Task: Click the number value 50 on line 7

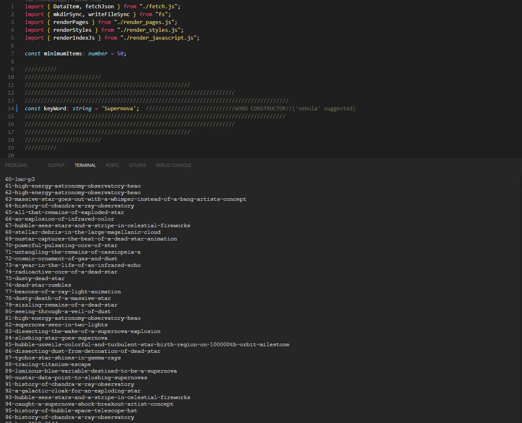Action: coord(120,54)
